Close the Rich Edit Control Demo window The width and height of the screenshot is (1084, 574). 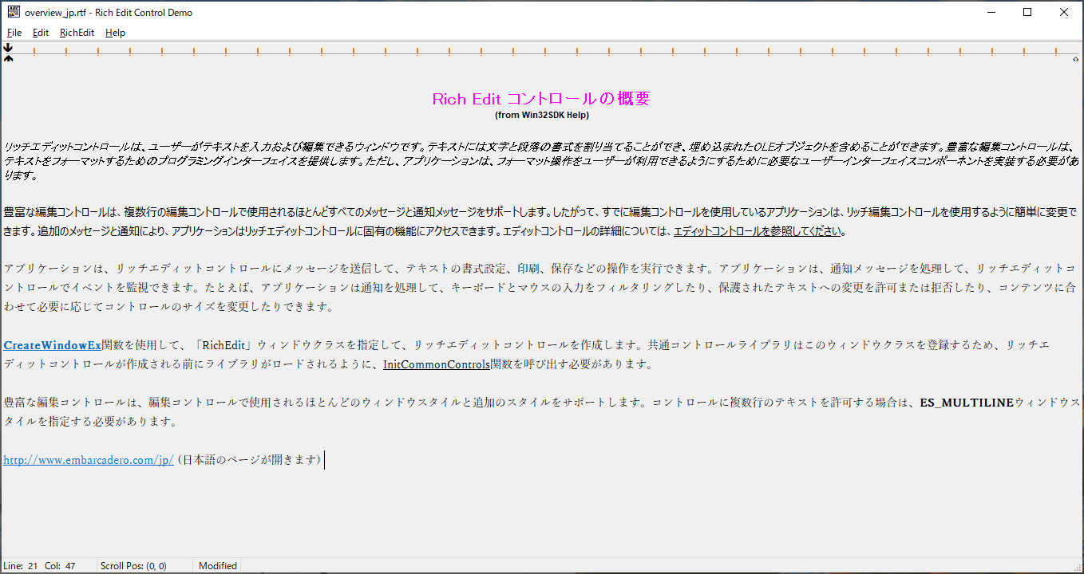point(1064,12)
